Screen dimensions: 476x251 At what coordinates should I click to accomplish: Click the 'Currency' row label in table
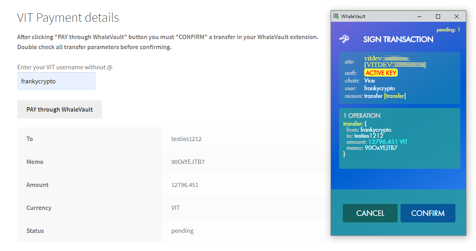[39, 208]
